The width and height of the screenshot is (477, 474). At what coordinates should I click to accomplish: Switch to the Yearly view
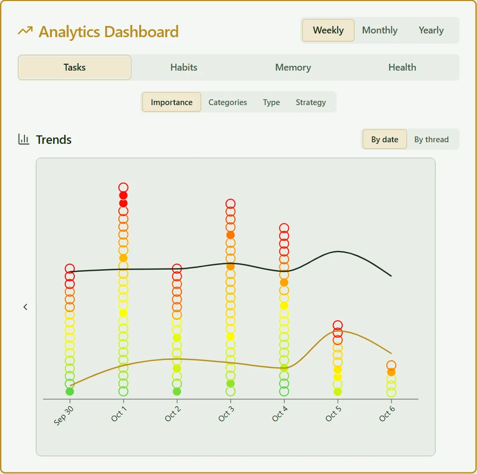click(431, 30)
